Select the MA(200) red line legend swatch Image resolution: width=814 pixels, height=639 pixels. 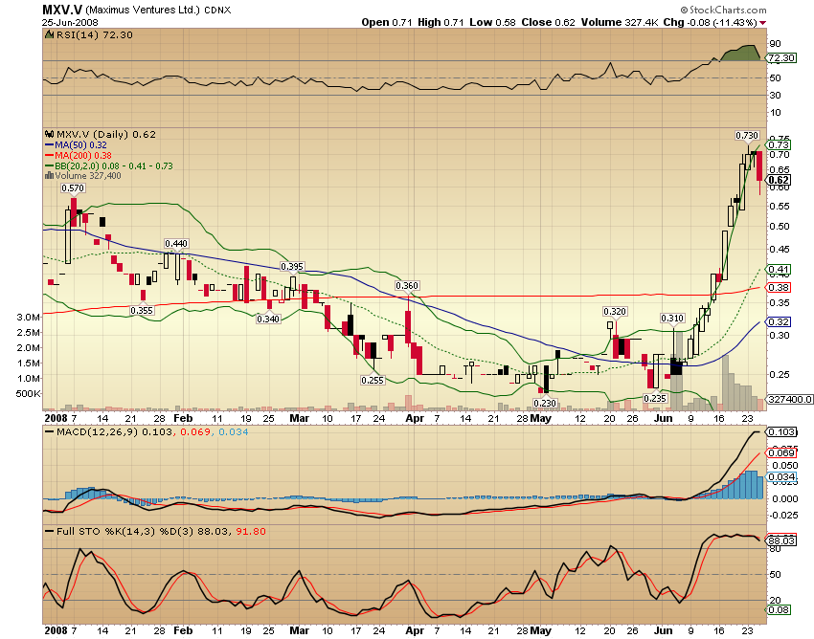tap(50, 156)
